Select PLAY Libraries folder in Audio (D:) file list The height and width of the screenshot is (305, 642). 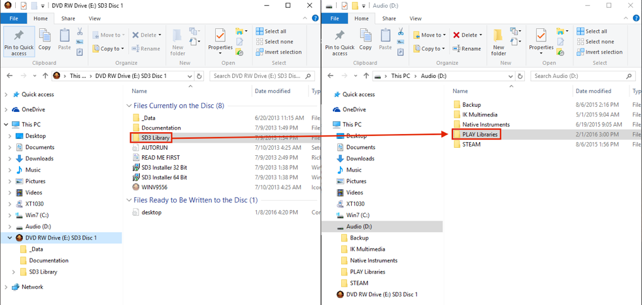[x=480, y=135]
